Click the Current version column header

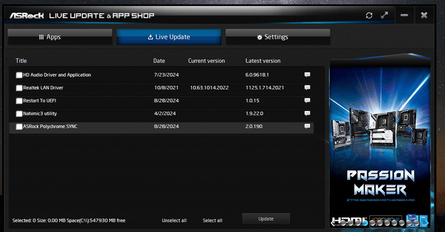pos(206,60)
